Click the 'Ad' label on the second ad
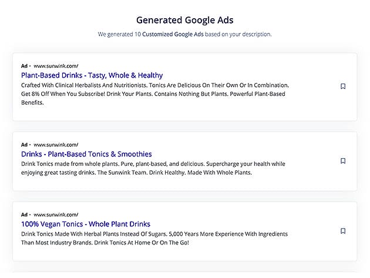Screen dimensions: 370x278 click(24, 145)
